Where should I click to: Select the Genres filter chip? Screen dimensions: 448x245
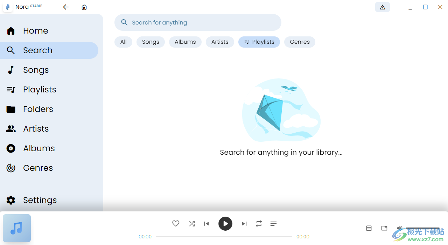(x=300, y=42)
